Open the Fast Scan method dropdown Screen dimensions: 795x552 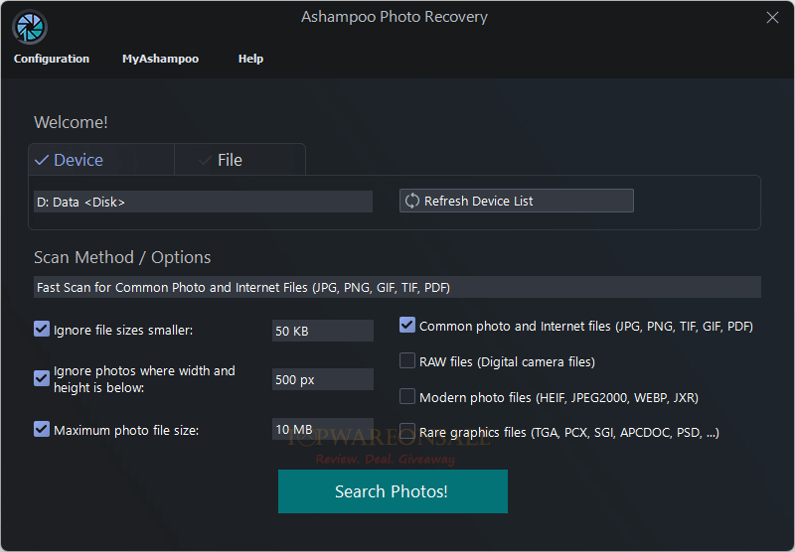pyautogui.click(x=397, y=287)
